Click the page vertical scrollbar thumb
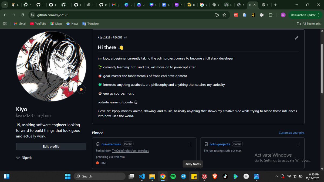Viewport: 324px width, 182px height. tap(322, 68)
